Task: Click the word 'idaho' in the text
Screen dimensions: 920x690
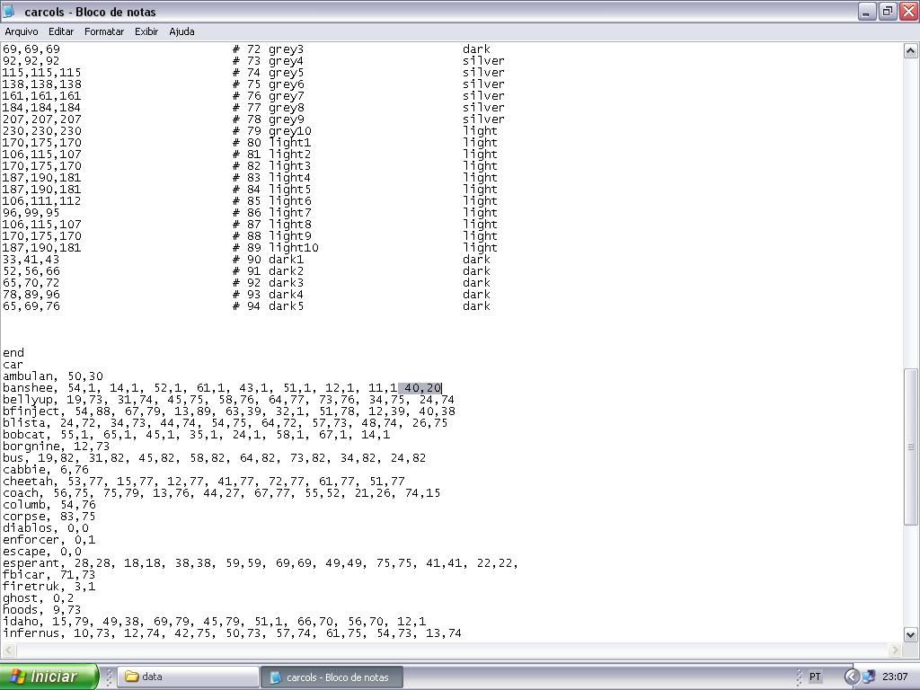Action: (x=21, y=623)
